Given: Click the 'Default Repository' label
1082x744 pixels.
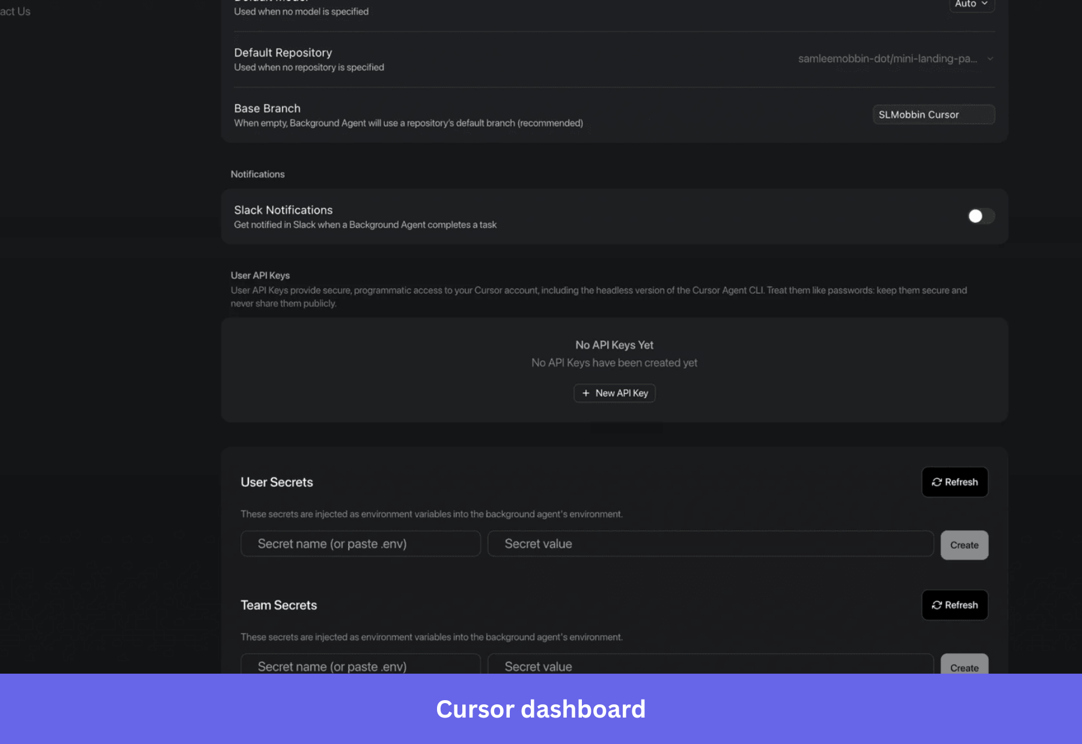Looking at the screenshot, I should coord(283,53).
